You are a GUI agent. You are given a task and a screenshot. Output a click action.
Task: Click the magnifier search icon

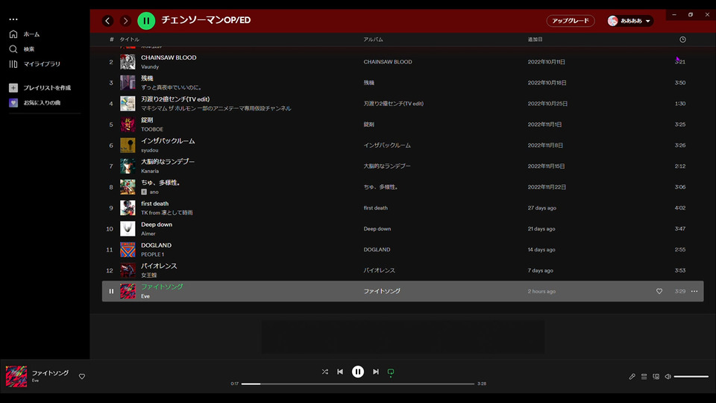[x=13, y=49]
